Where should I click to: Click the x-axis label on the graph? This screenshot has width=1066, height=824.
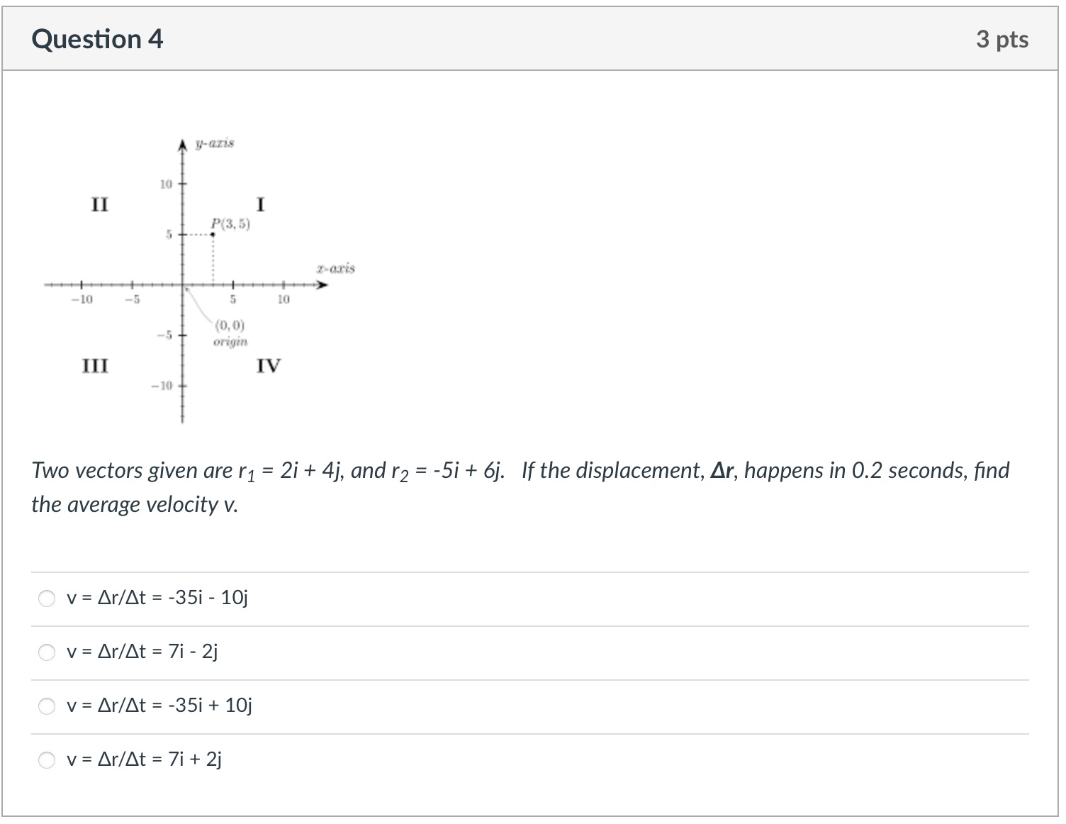click(336, 267)
